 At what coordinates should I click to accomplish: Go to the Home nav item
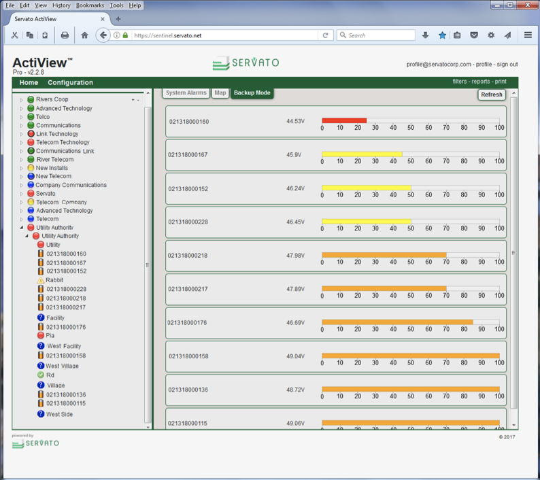[x=29, y=83]
